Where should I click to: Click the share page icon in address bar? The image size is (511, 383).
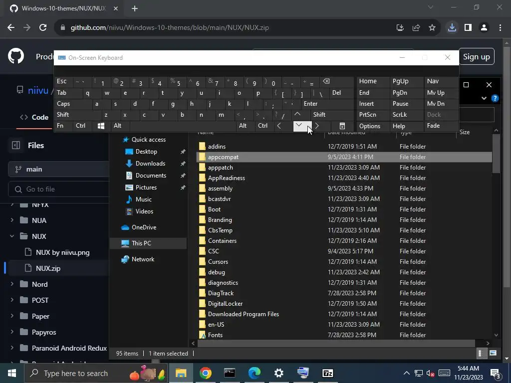416,28
